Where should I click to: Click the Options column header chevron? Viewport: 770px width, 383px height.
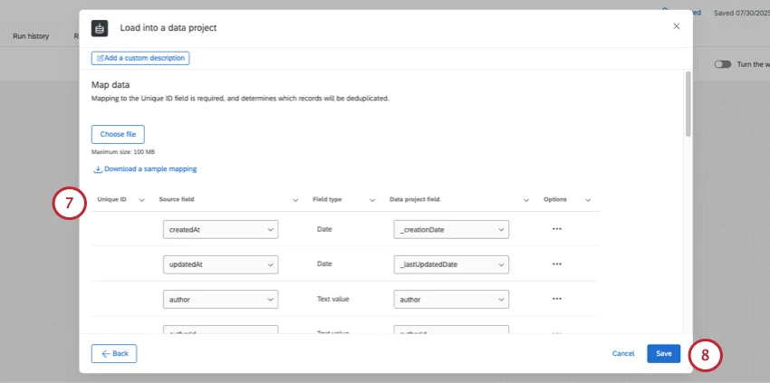587,200
